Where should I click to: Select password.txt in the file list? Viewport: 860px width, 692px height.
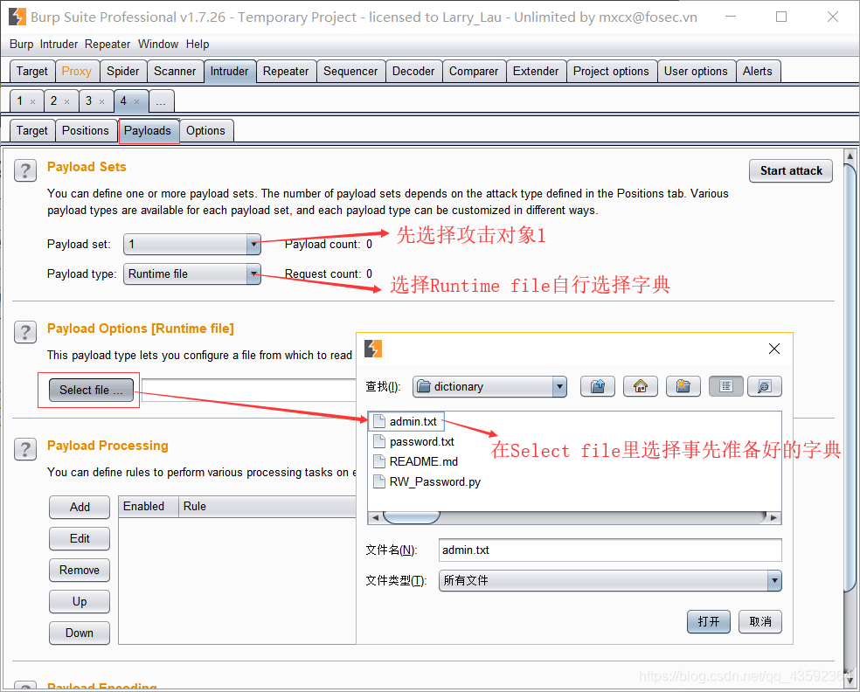pyautogui.click(x=422, y=441)
